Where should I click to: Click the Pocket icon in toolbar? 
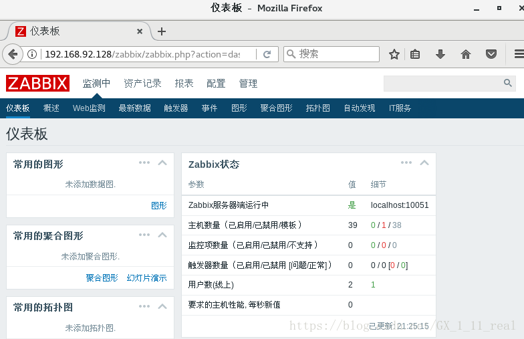tap(491, 54)
